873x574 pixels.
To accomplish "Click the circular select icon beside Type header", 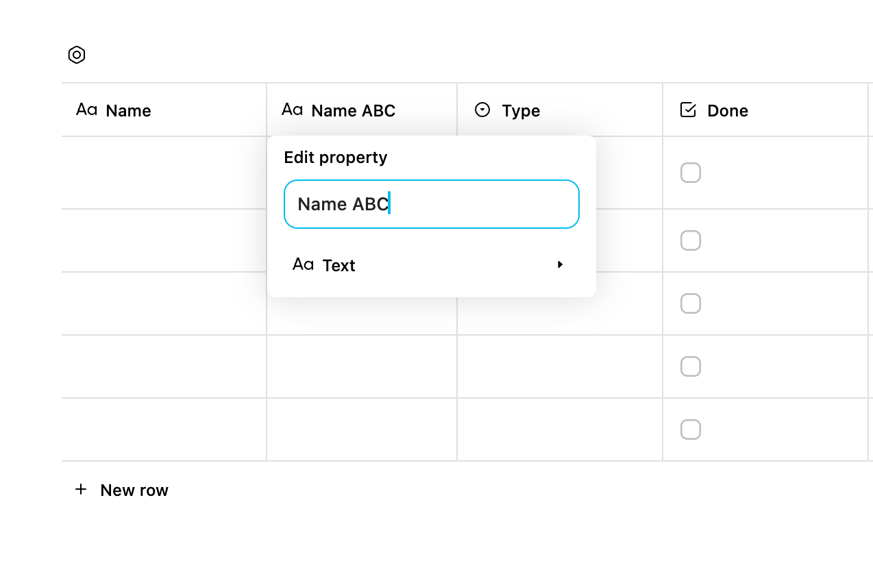I will (x=482, y=110).
